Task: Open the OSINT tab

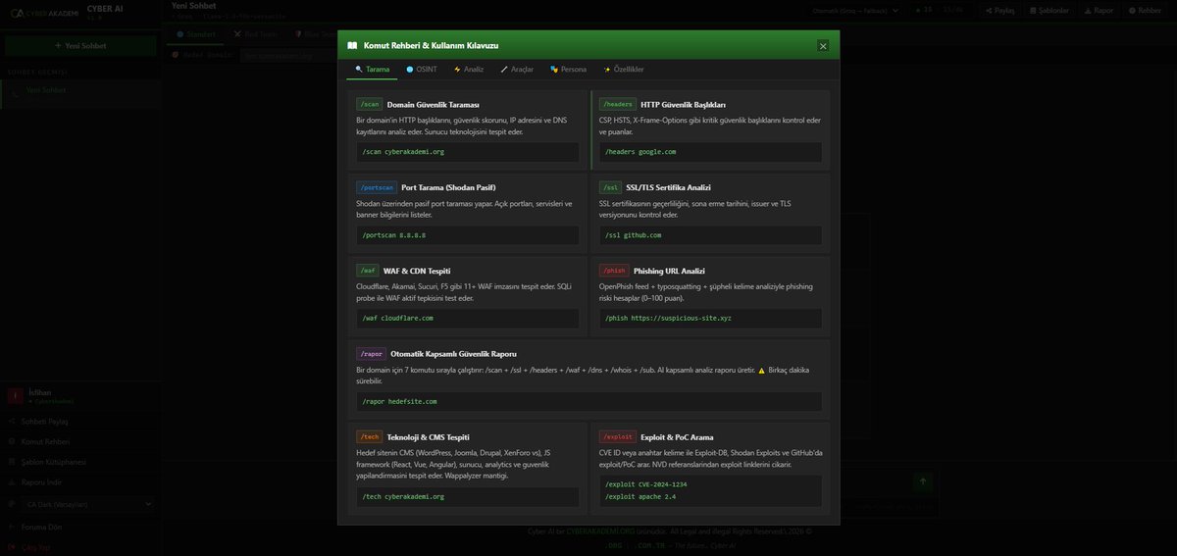Action: pyautogui.click(x=422, y=70)
